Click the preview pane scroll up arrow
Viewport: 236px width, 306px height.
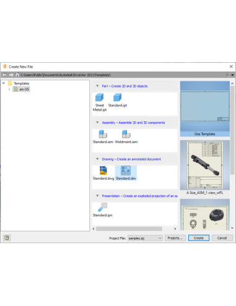click(232, 83)
